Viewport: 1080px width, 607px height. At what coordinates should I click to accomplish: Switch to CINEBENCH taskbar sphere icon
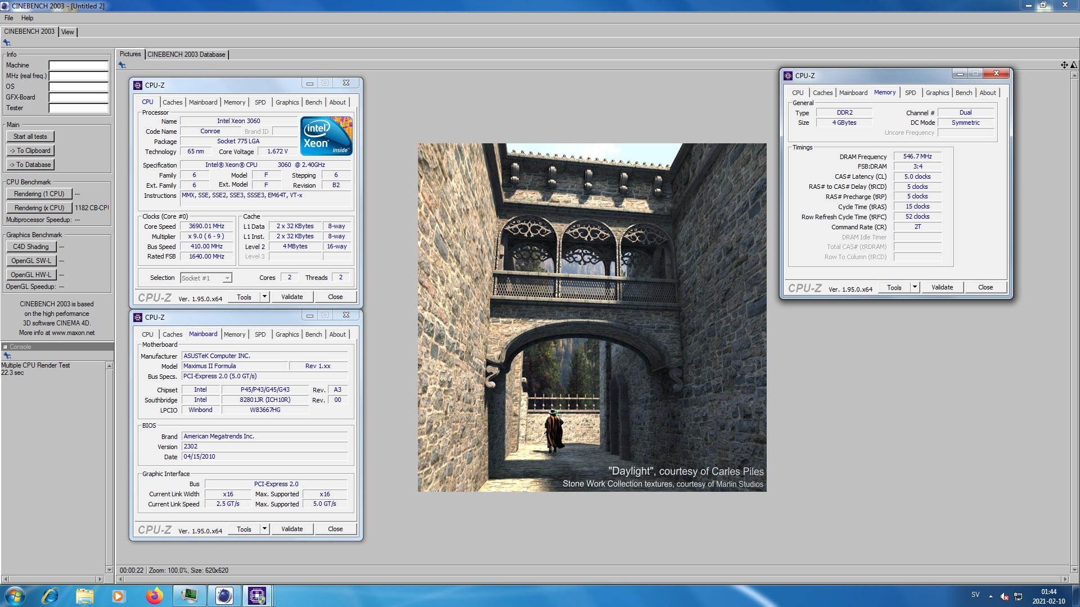click(x=224, y=596)
